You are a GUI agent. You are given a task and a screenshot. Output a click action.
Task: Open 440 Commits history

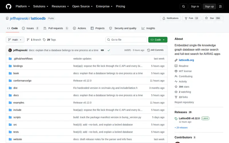155,50
